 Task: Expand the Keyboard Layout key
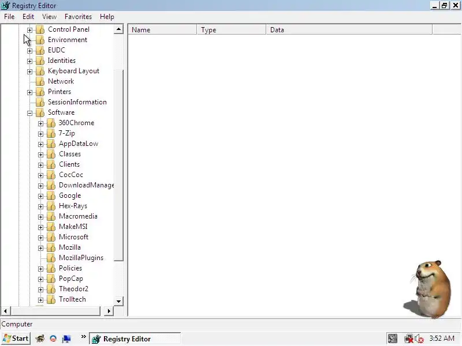click(x=29, y=72)
